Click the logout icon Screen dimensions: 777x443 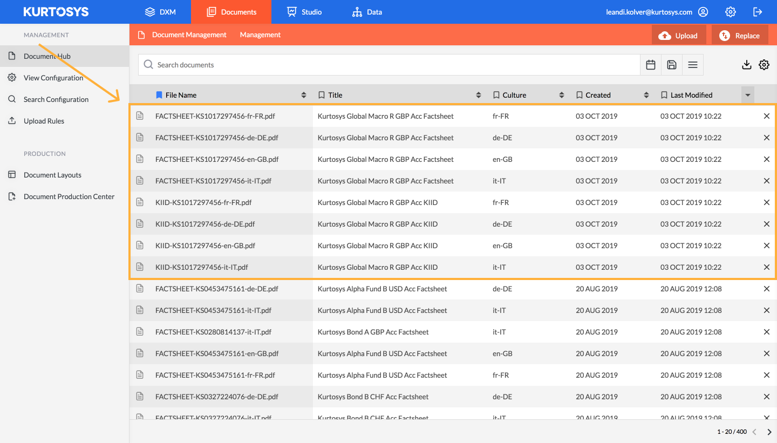click(758, 12)
